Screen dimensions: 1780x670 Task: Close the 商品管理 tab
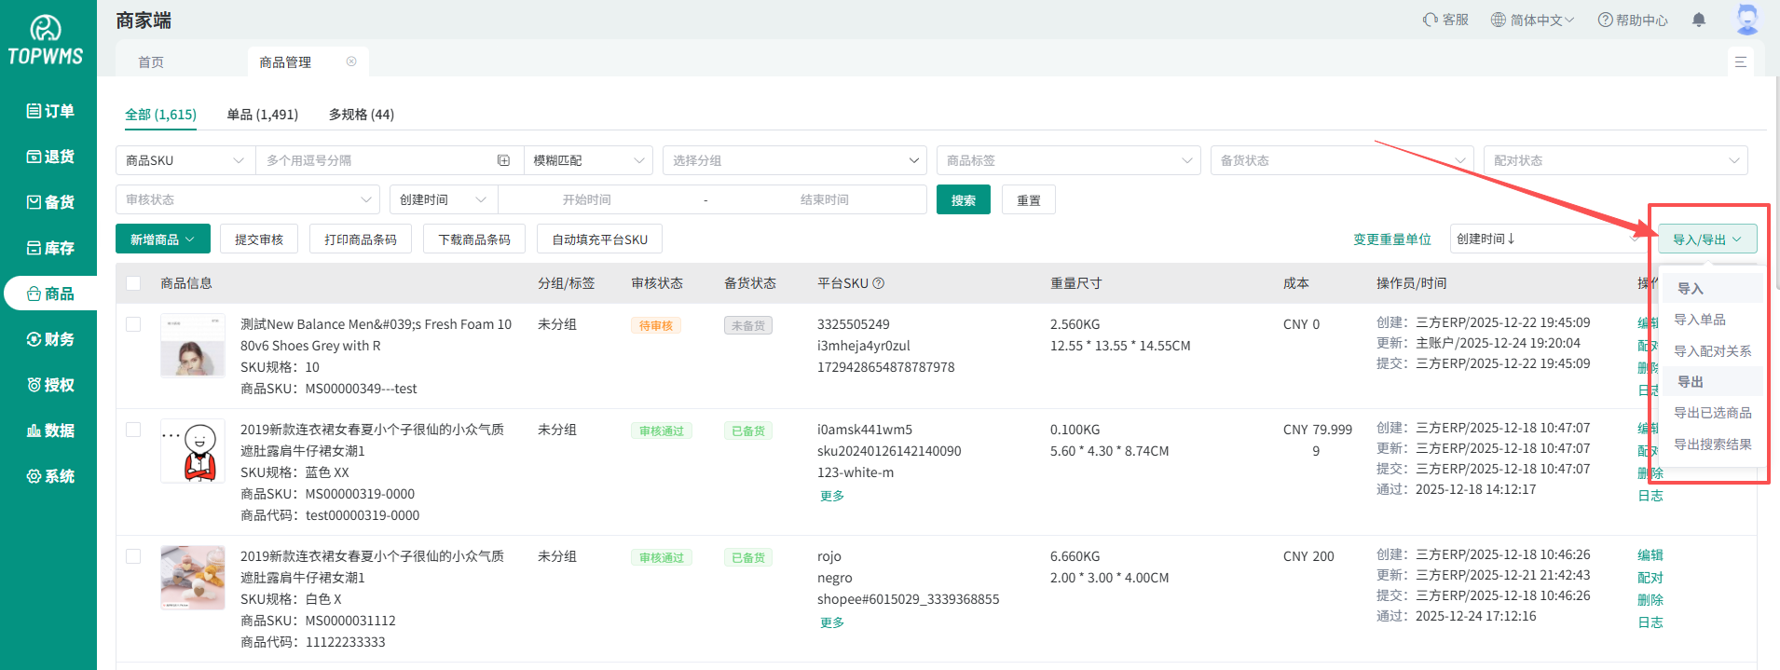coord(351,62)
